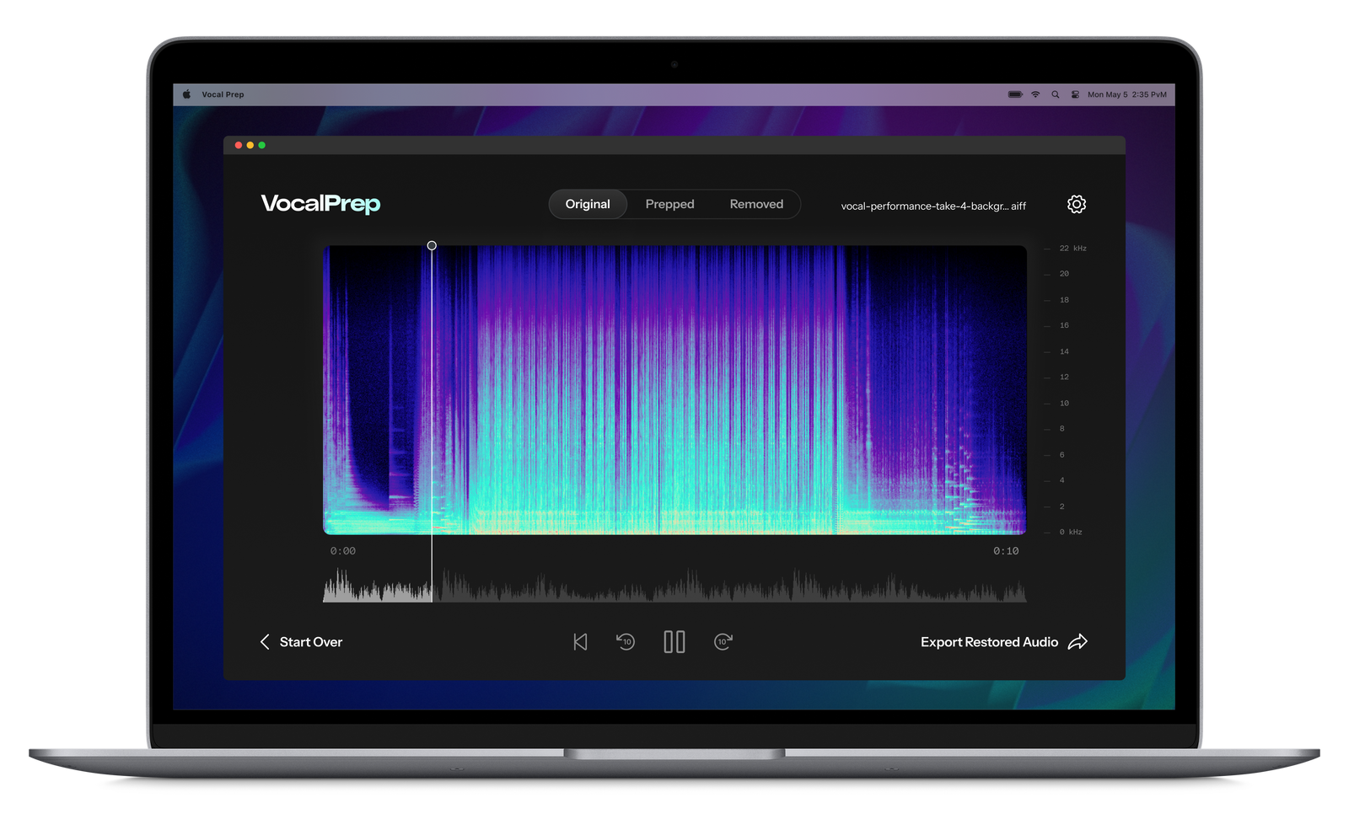Select the Original view tab

[588, 204]
